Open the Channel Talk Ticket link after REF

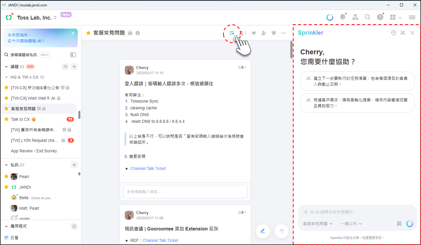coord(160,240)
